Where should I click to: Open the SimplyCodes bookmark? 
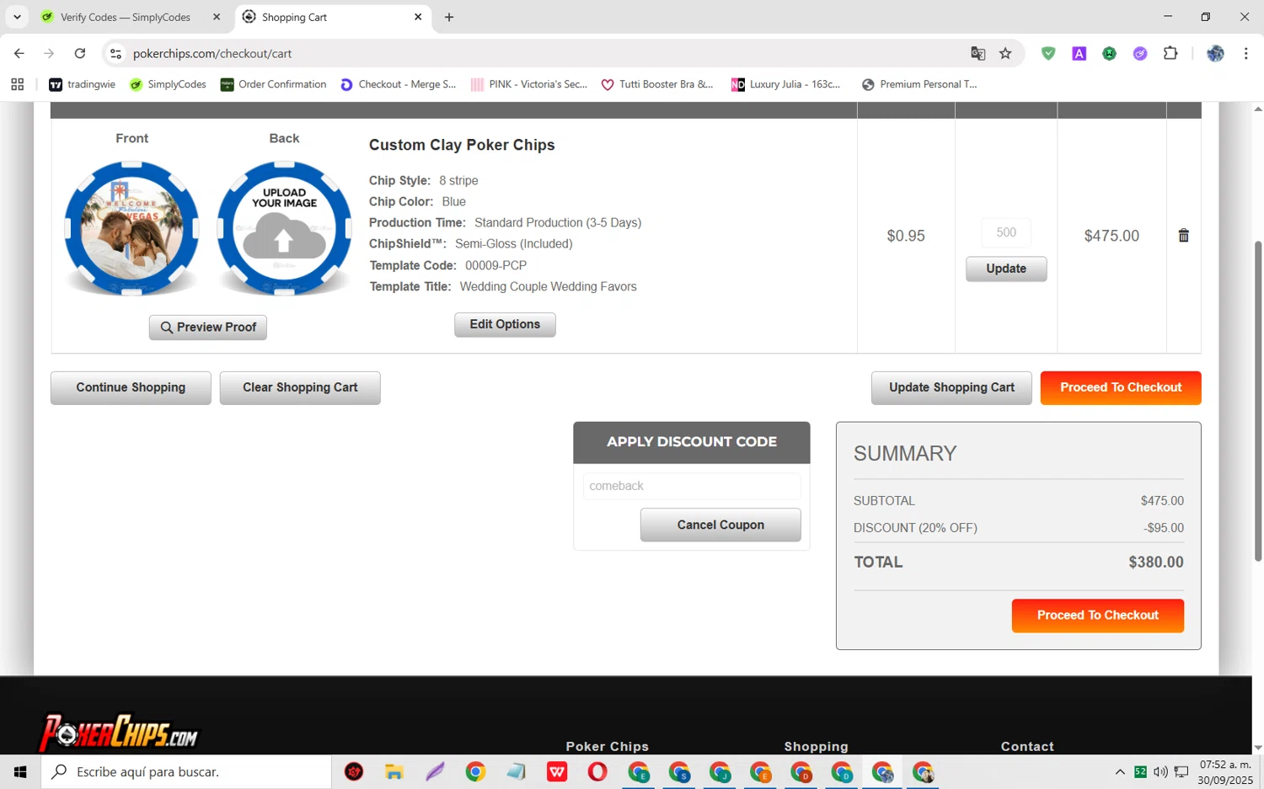pos(168,84)
